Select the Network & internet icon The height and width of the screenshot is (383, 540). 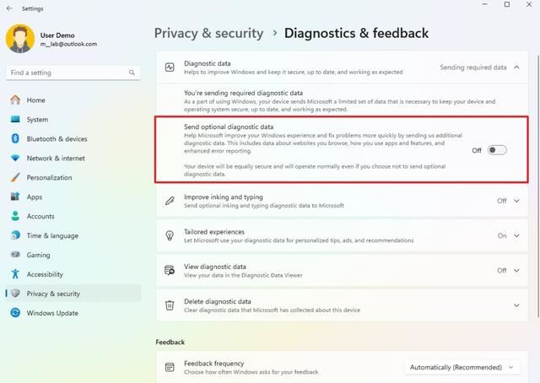(x=15, y=158)
